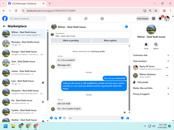Open the taskbar clock showing 8:27 AM
Image resolution: width=174 pixels, height=130 pixels.
coord(162,126)
